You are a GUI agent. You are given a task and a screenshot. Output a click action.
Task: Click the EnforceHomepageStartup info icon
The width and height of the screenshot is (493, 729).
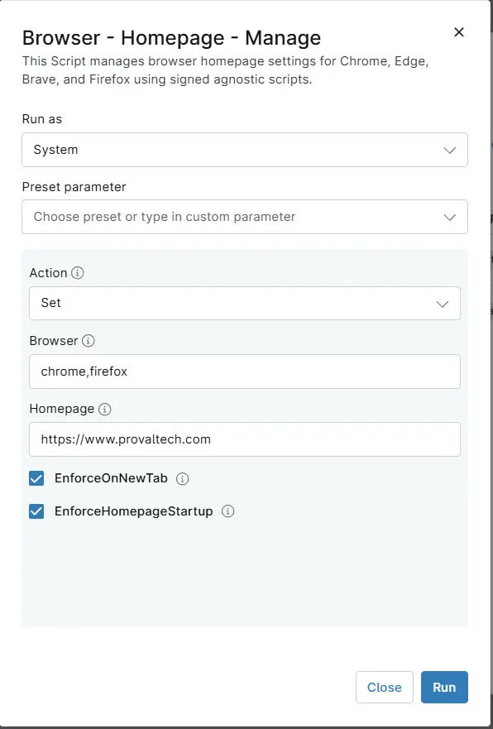click(227, 511)
